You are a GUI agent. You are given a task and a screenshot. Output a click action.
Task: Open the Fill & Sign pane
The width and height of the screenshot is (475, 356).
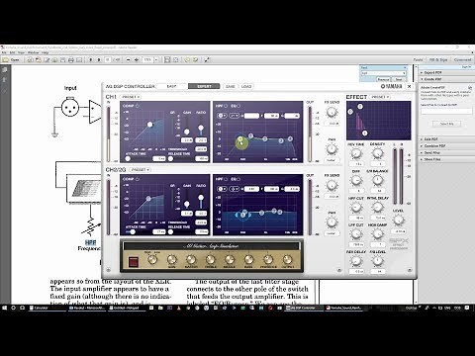[x=438, y=59]
